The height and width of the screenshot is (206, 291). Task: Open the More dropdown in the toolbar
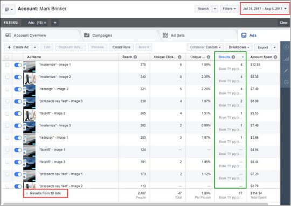coord(144,47)
